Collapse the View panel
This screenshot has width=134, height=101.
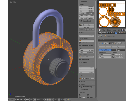[80, 33]
